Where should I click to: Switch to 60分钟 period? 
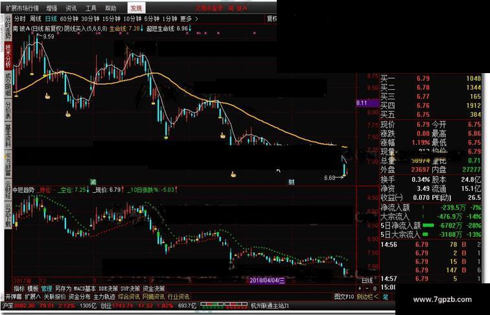(x=69, y=19)
